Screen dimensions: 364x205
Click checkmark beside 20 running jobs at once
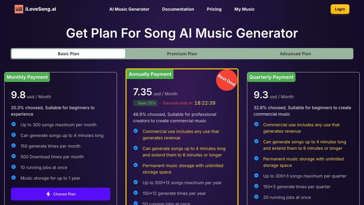(256, 197)
